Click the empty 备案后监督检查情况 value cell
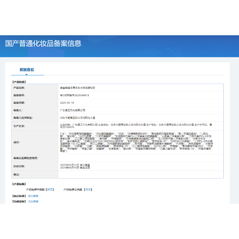This screenshot has width=239, height=239. click(140, 158)
